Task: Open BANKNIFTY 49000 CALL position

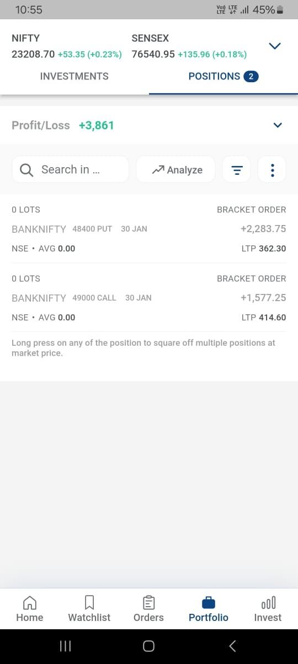Action: pyautogui.click(x=149, y=298)
